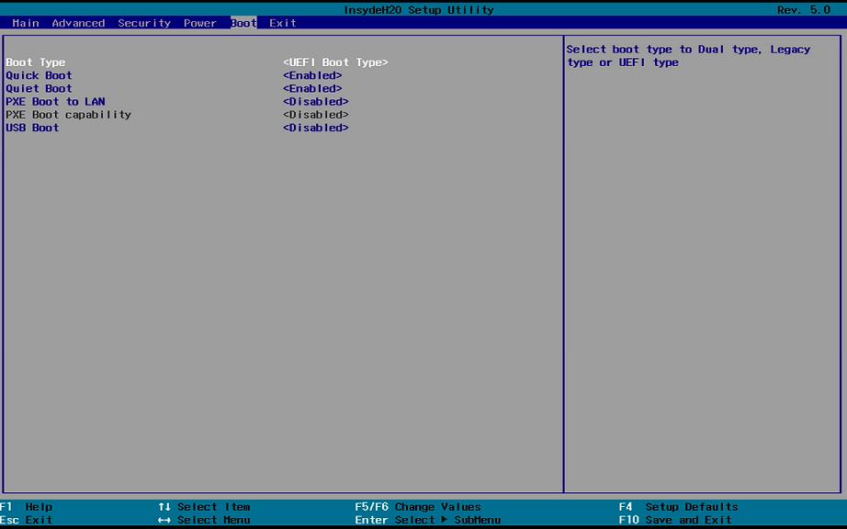Select the USB Boot setting label
847x529 pixels.
tap(32, 128)
